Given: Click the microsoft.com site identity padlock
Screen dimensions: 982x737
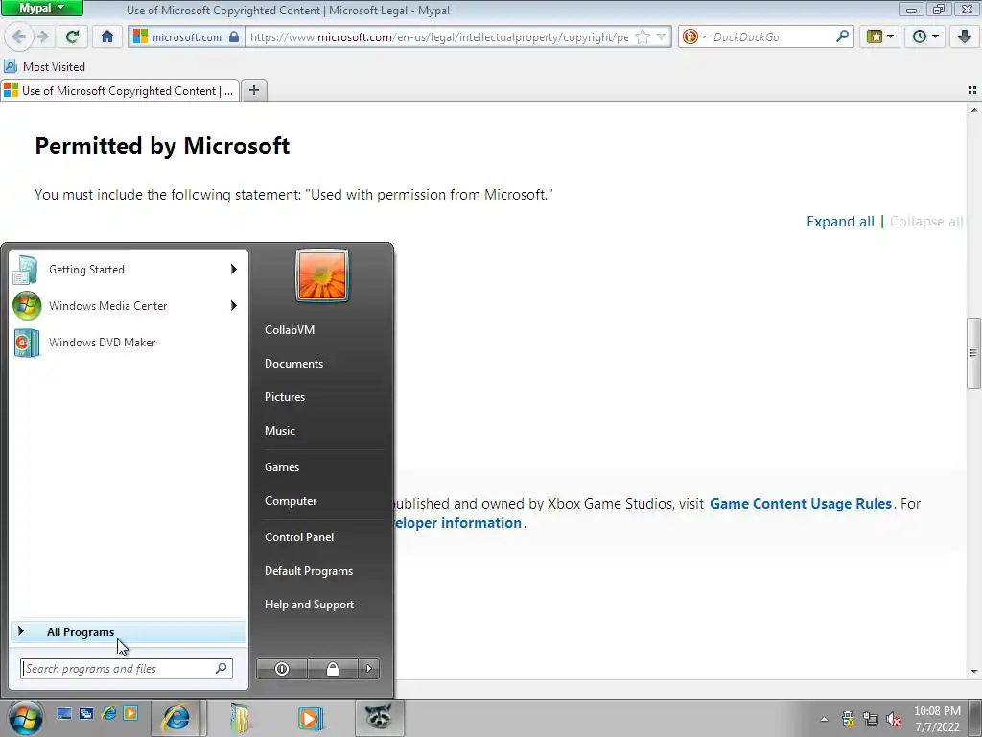Looking at the screenshot, I should pos(234,37).
